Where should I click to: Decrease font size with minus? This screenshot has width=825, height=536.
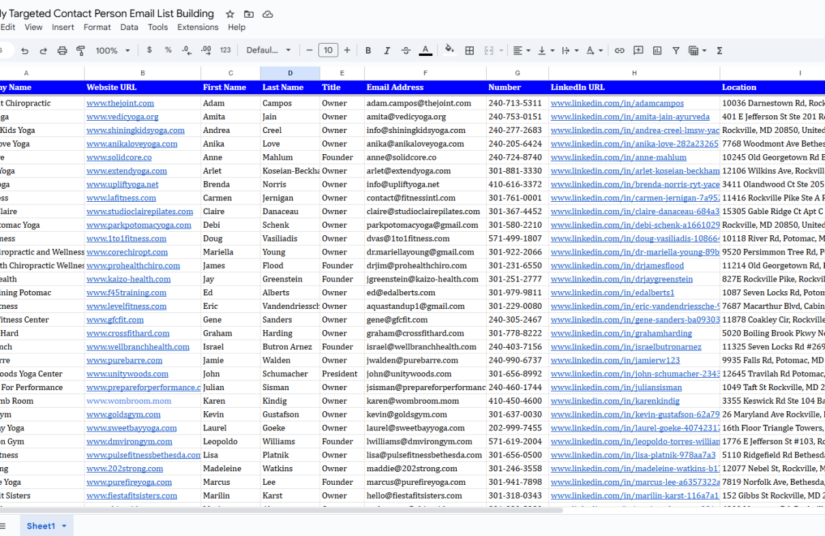tap(310, 50)
